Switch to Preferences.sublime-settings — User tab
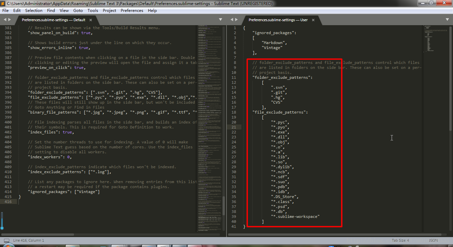 278,20
